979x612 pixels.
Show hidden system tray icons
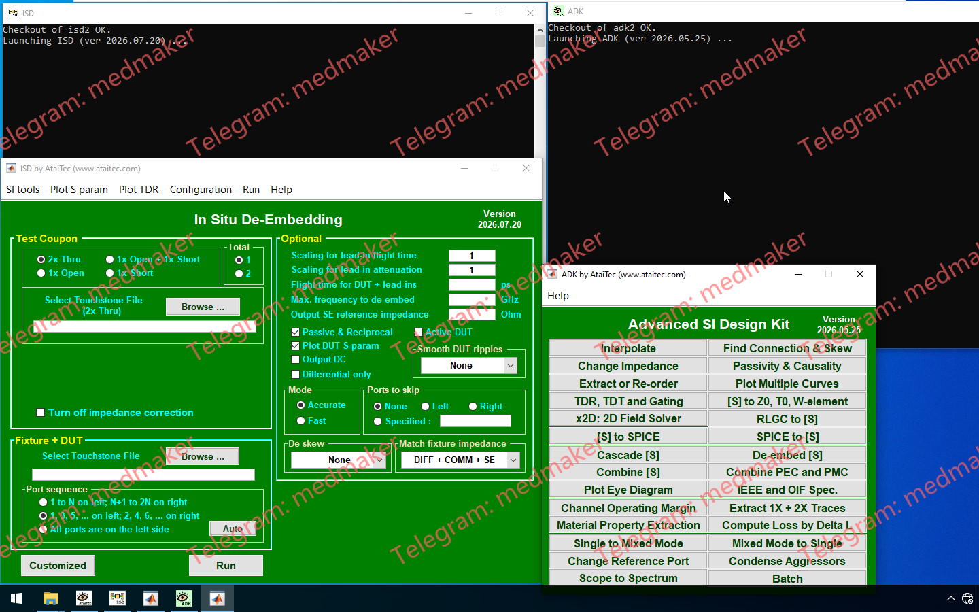pos(950,598)
